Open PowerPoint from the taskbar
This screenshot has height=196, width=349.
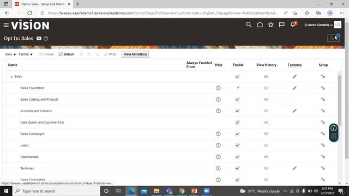point(194,191)
